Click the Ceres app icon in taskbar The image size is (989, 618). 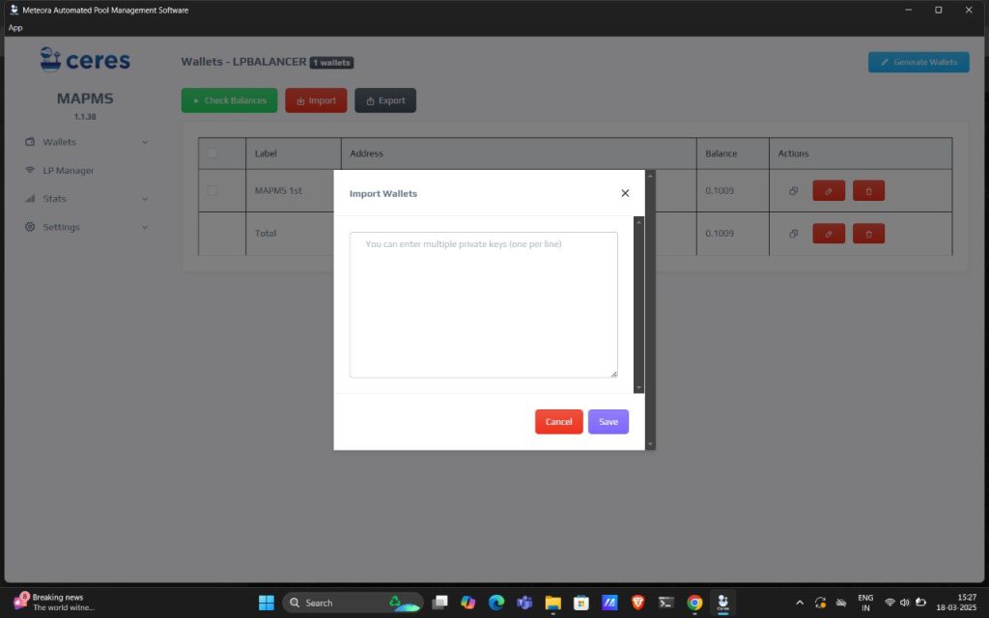(x=722, y=603)
